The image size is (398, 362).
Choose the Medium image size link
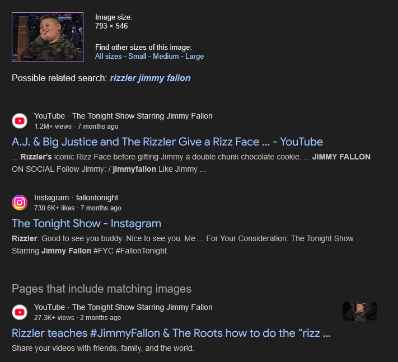(x=166, y=57)
